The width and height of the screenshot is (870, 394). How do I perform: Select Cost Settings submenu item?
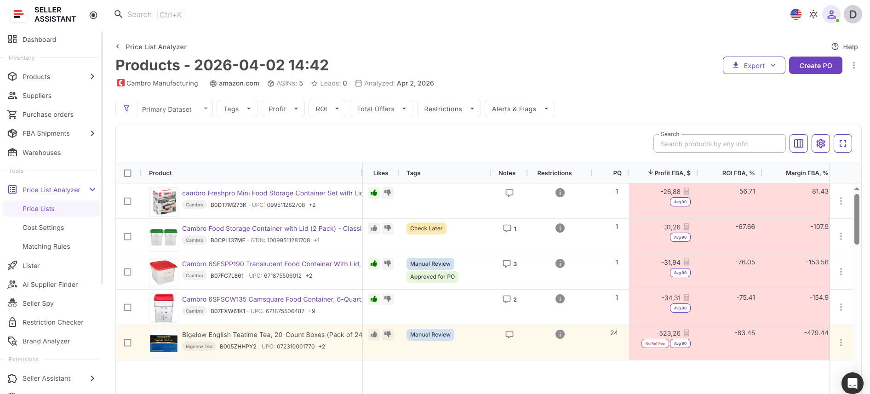point(43,228)
